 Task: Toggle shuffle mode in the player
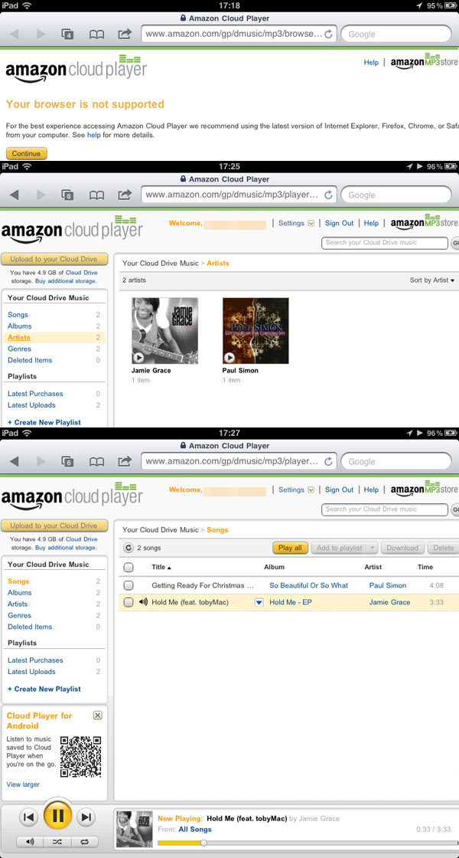(57, 842)
